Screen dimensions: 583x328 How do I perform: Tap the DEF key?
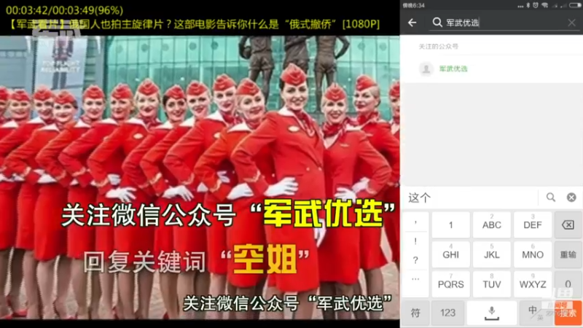click(x=533, y=225)
